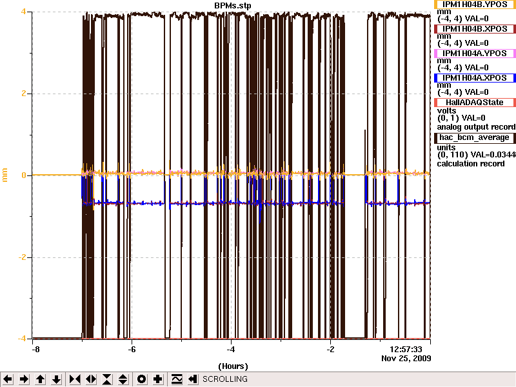
Task: Select the IPM1H04B.XPOS legend entry
Action: (x=475, y=29)
